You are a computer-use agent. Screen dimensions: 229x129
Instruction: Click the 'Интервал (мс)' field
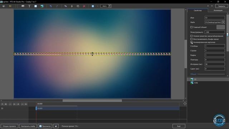coord(215,64)
